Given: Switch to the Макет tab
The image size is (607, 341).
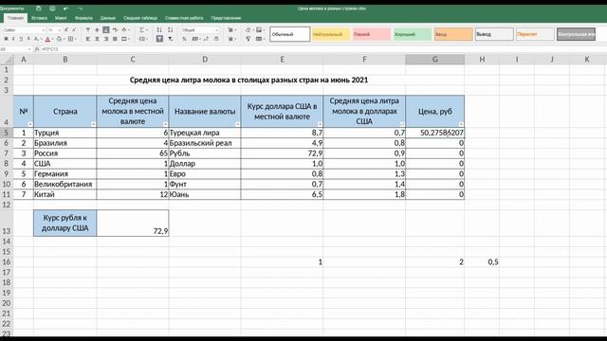Looking at the screenshot, I should click(61, 18).
